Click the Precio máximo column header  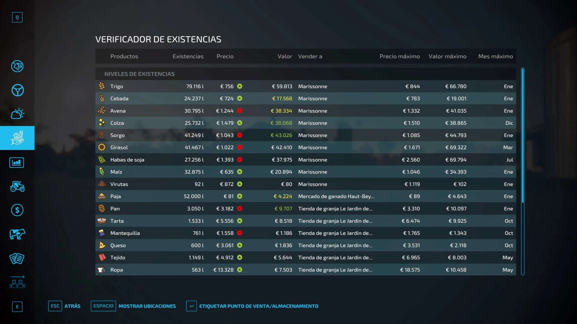(x=399, y=56)
